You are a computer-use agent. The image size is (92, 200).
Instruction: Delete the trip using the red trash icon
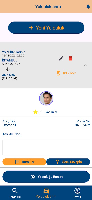tap(70, 58)
